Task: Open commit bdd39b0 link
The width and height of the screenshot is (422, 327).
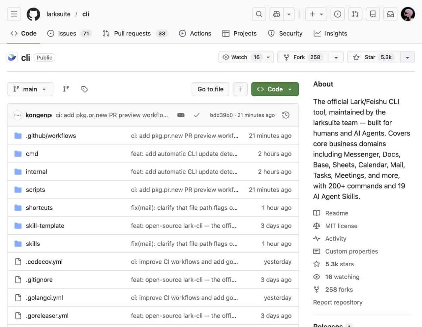Action: pyautogui.click(x=221, y=115)
